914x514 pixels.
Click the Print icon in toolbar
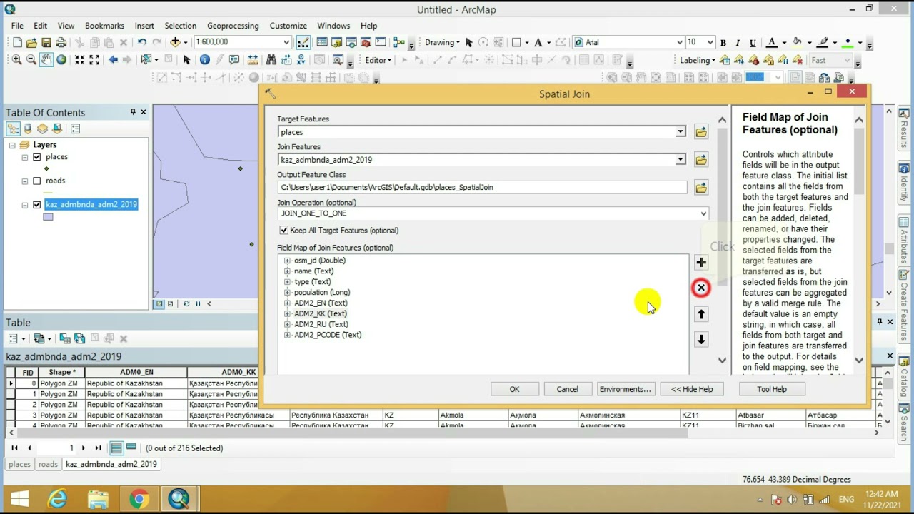coord(61,43)
